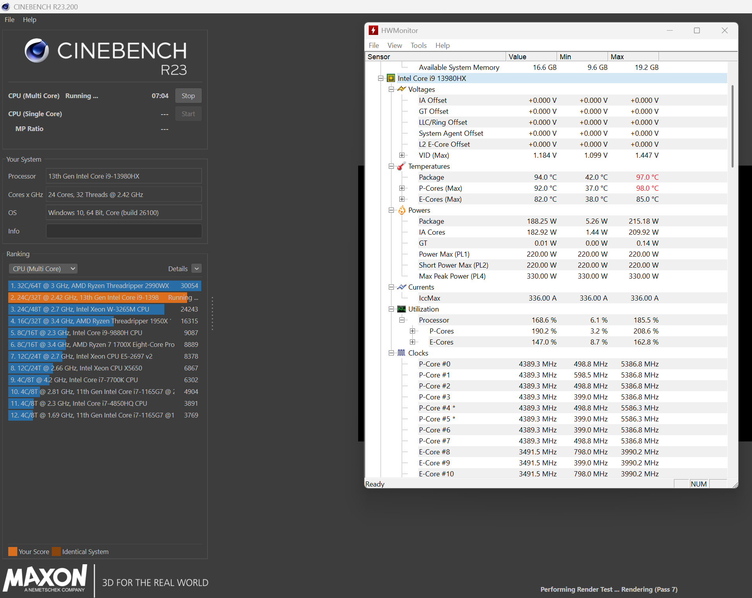Click the Voltages lightning icon
752x598 pixels.
click(402, 89)
